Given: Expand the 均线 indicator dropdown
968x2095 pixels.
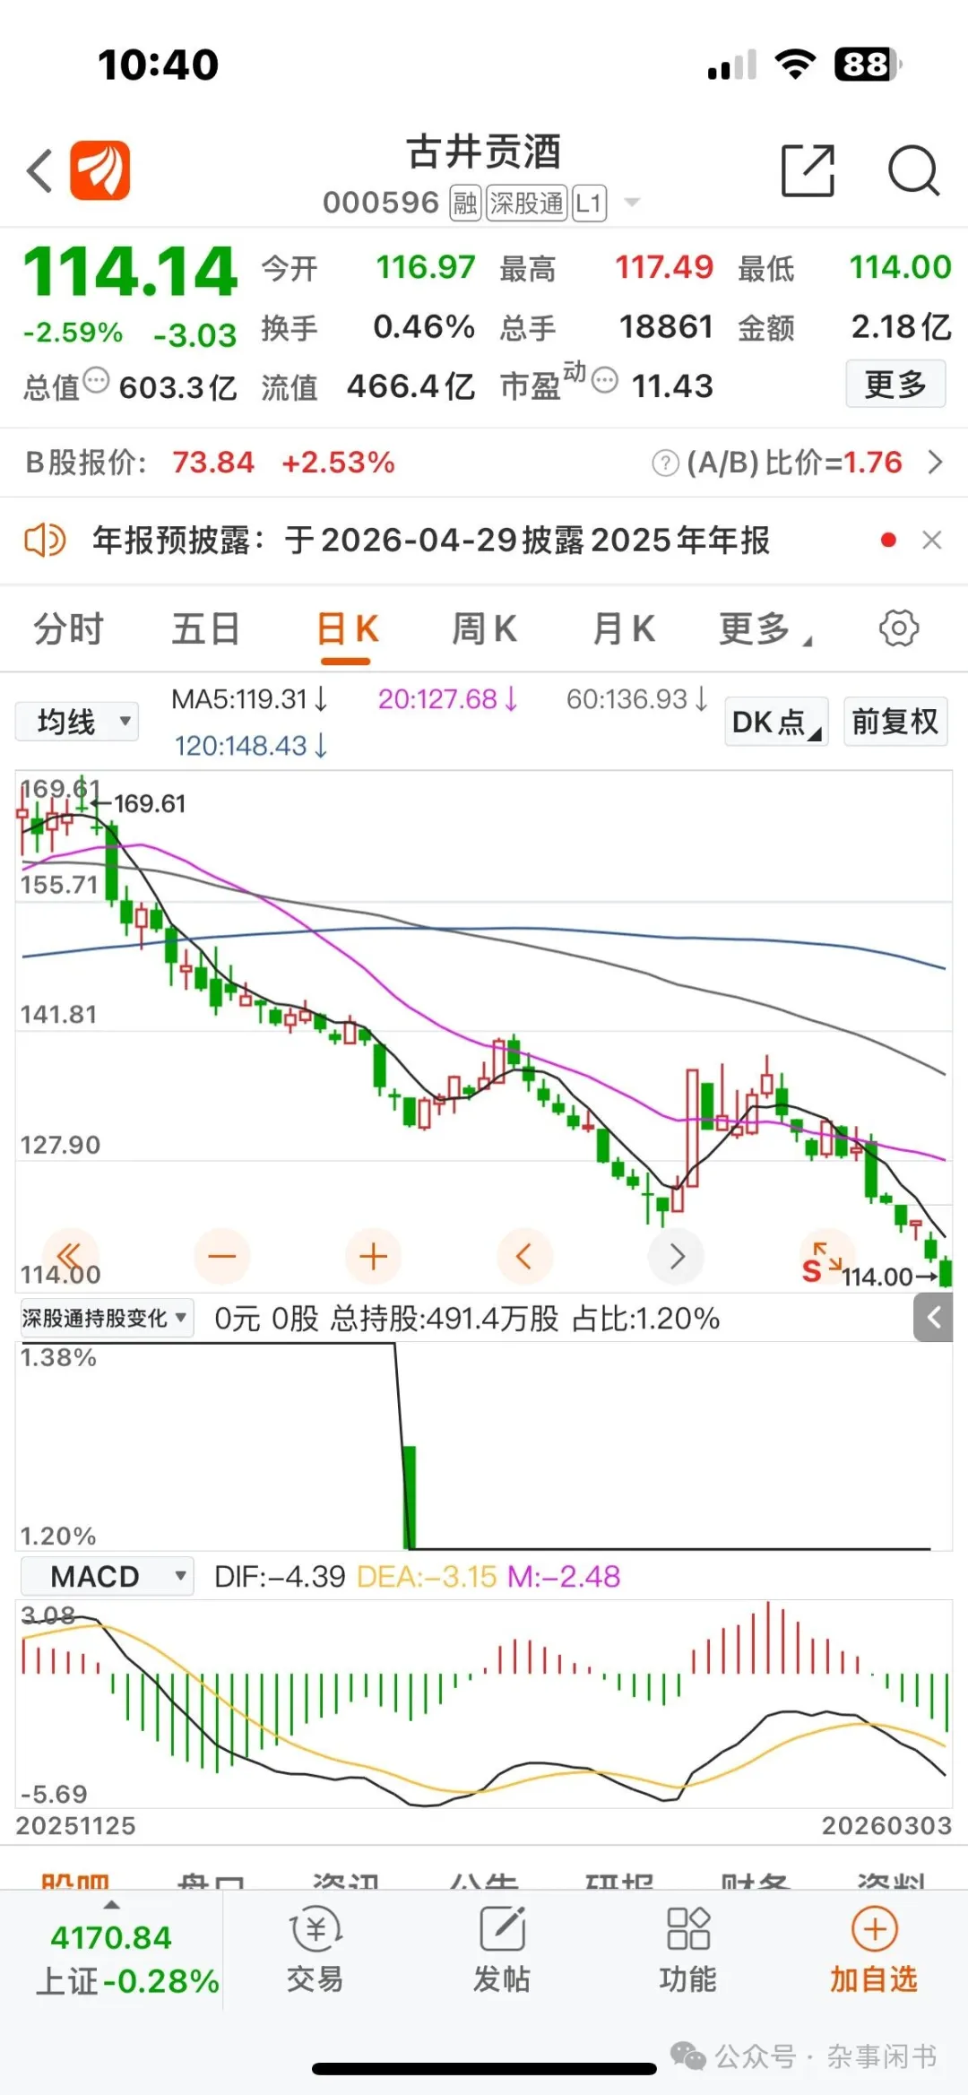Looking at the screenshot, I should pos(78,722).
